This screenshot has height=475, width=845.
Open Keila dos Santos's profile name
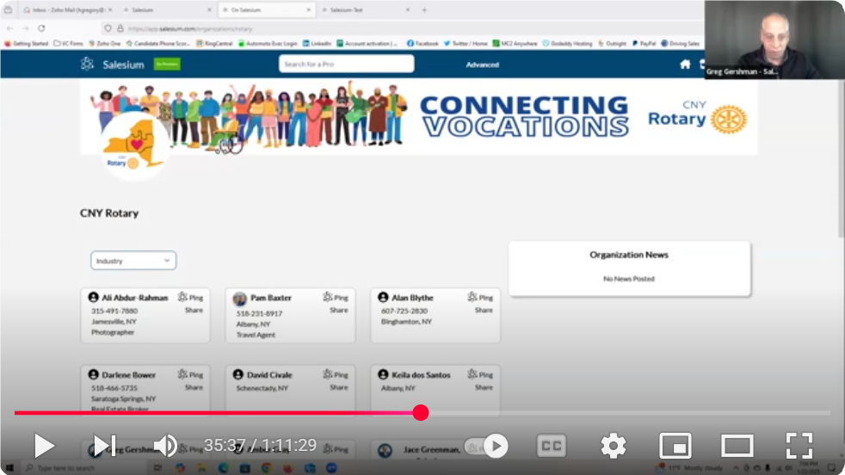(x=421, y=374)
